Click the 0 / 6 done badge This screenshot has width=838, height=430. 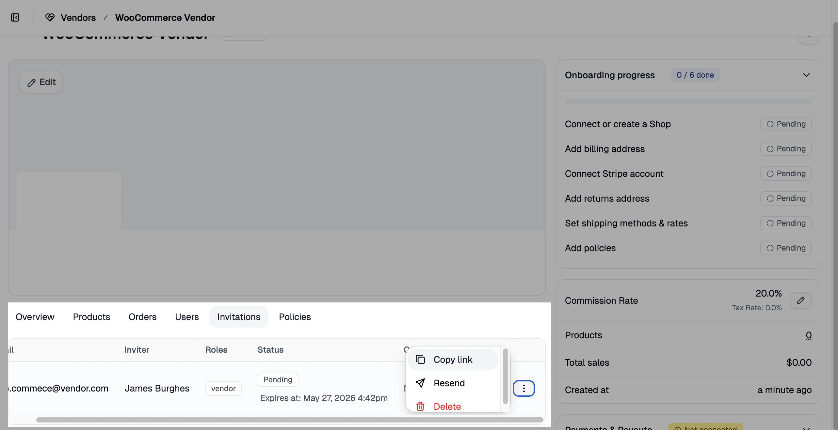[695, 75]
